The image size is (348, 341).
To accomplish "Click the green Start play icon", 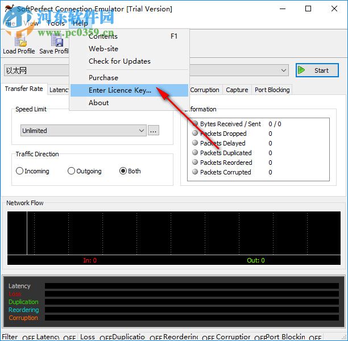I will (x=301, y=70).
